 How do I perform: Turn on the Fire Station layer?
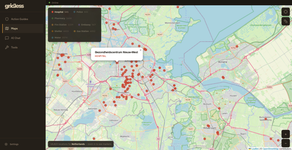tap(62, 25)
